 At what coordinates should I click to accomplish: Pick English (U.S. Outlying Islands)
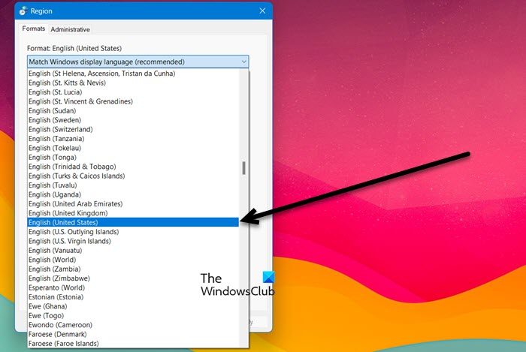click(x=133, y=232)
